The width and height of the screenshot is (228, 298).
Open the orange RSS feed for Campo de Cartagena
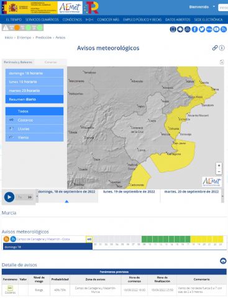pos(6,239)
